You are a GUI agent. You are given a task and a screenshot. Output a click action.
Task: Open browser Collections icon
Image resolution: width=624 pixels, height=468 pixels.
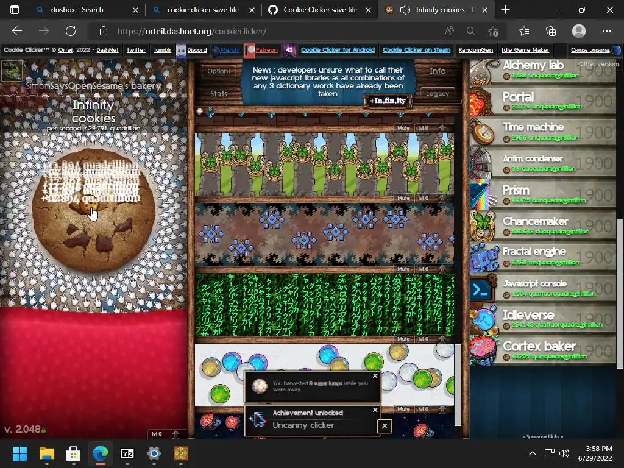pos(551,31)
